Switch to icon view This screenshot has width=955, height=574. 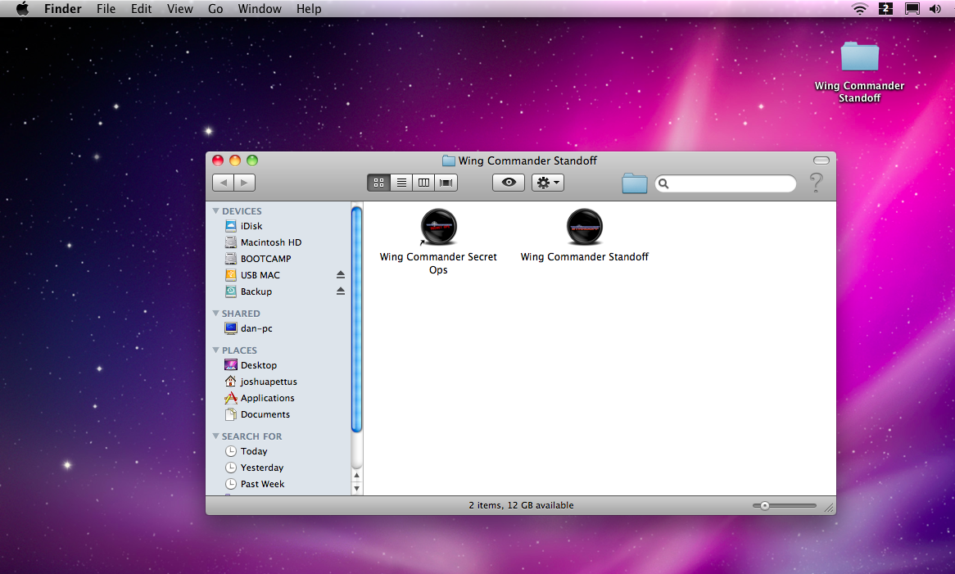[379, 183]
